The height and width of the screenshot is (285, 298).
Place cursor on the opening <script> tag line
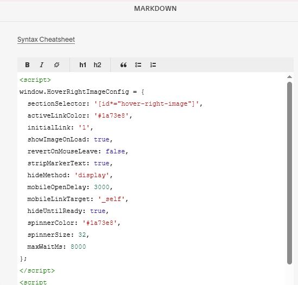35,80
